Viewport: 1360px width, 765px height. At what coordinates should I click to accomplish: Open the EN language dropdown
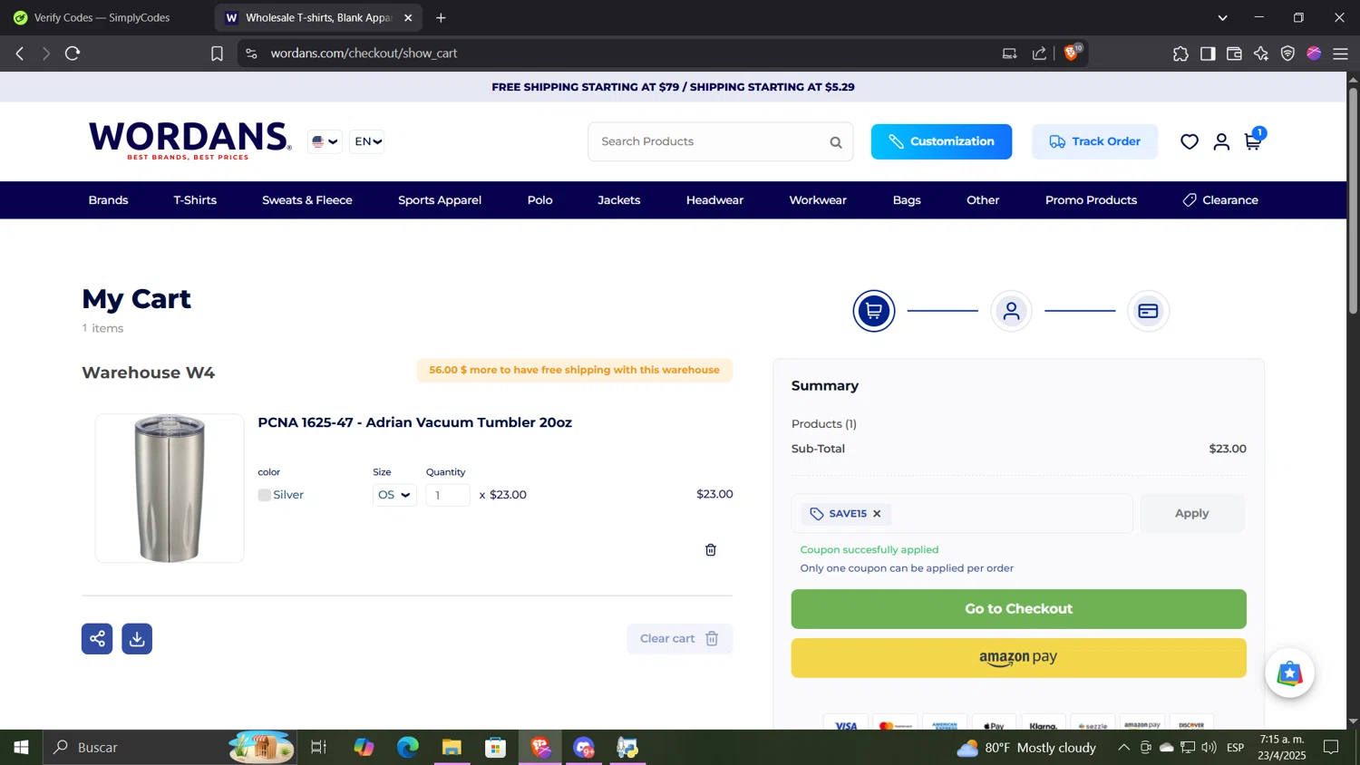[x=367, y=141]
